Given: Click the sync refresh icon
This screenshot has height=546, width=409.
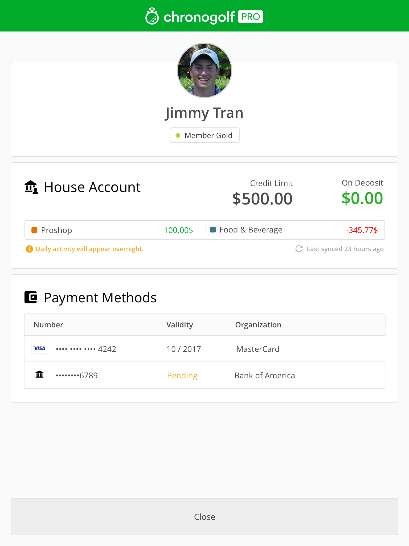Looking at the screenshot, I should tap(299, 249).
